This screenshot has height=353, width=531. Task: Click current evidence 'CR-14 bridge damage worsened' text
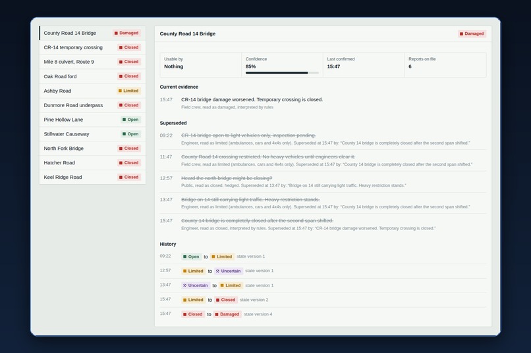click(x=252, y=100)
